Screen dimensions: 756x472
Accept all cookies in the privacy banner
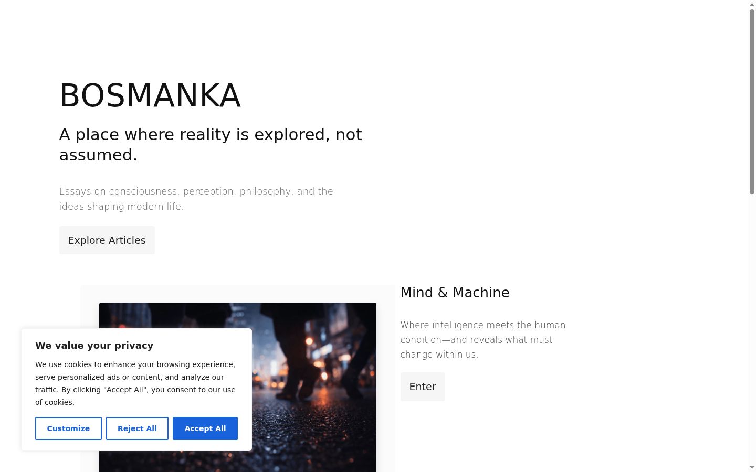click(205, 428)
